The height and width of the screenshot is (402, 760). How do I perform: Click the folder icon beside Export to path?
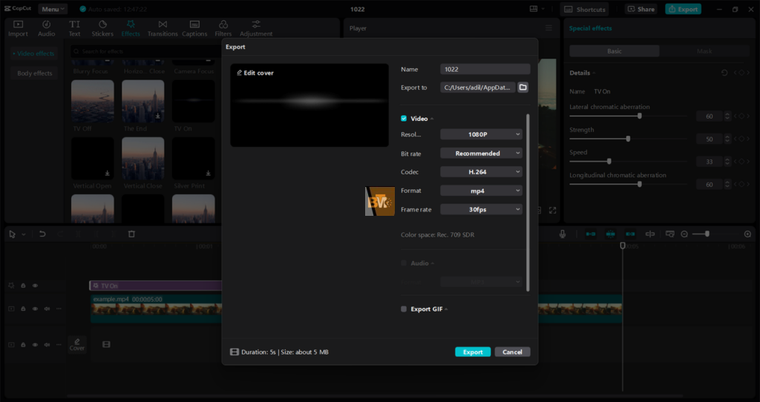(x=522, y=88)
